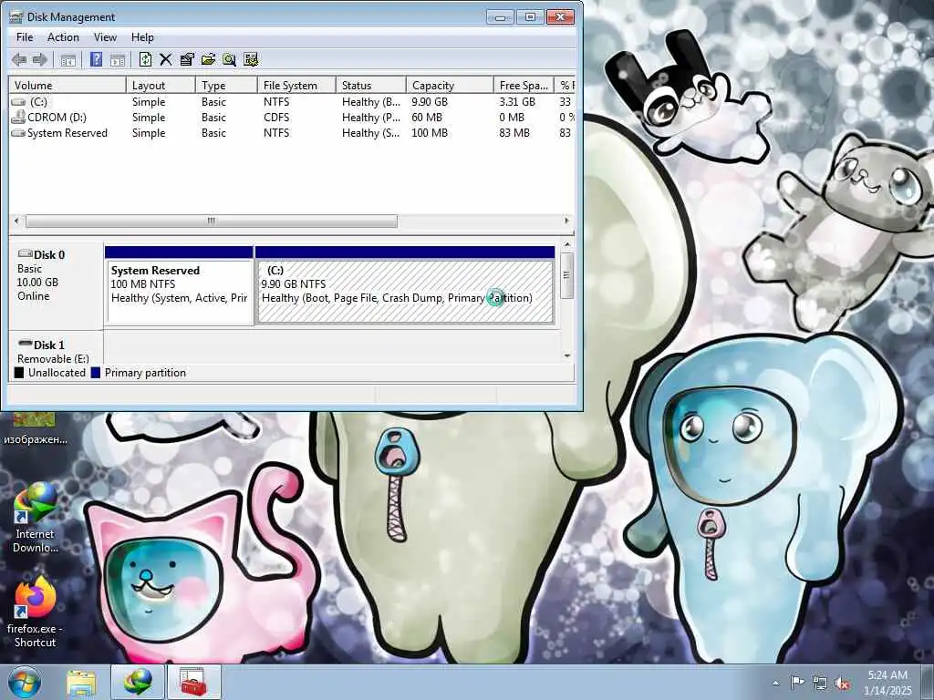
Task: Open the firefox.exe desktop shortcut
Action: (x=35, y=612)
